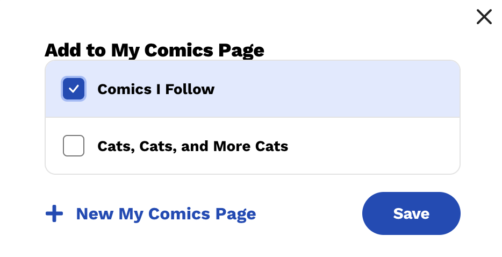This screenshot has height=257, width=502.
Task: Create a new page via the blue plus sign
Action: [54, 213]
